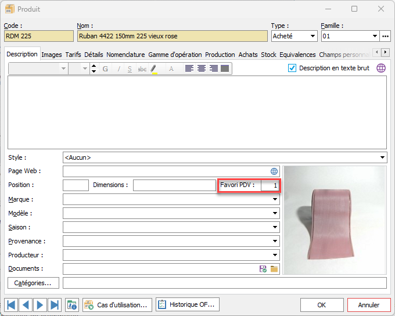Screen dimensions: 395x316
Task: Expand the Marque dropdown
Action: [275, 199]
